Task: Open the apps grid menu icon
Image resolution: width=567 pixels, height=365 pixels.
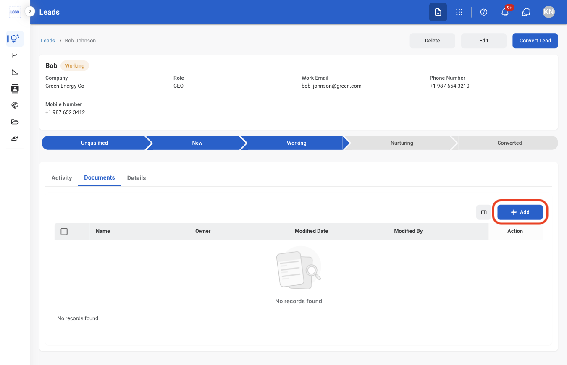Action: pos(459,12)
